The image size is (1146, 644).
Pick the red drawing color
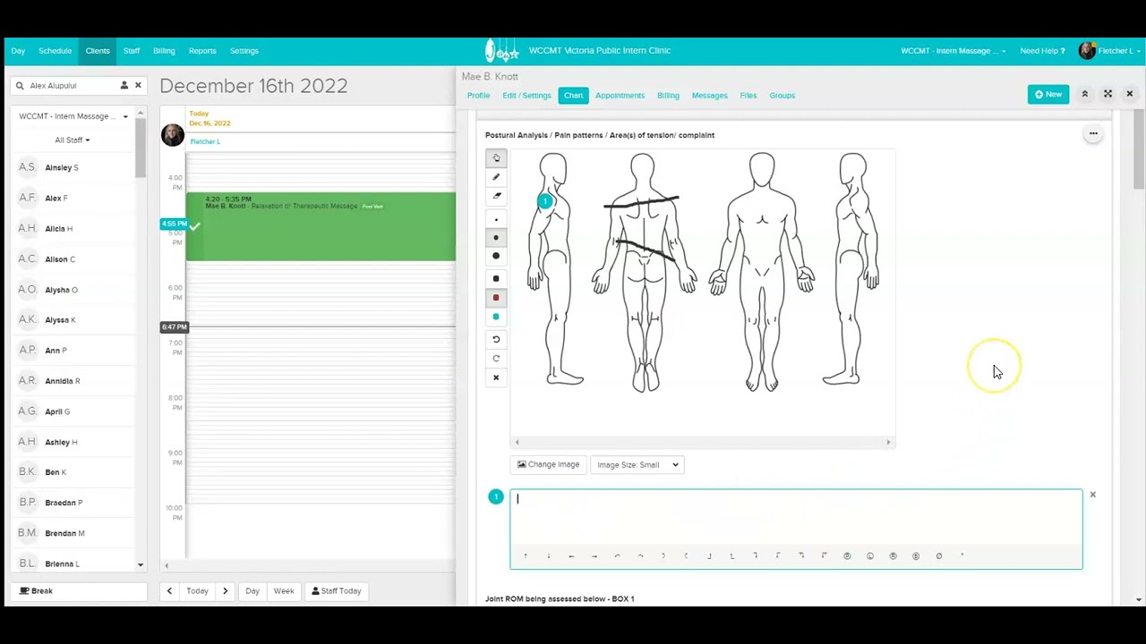[496, 298]
